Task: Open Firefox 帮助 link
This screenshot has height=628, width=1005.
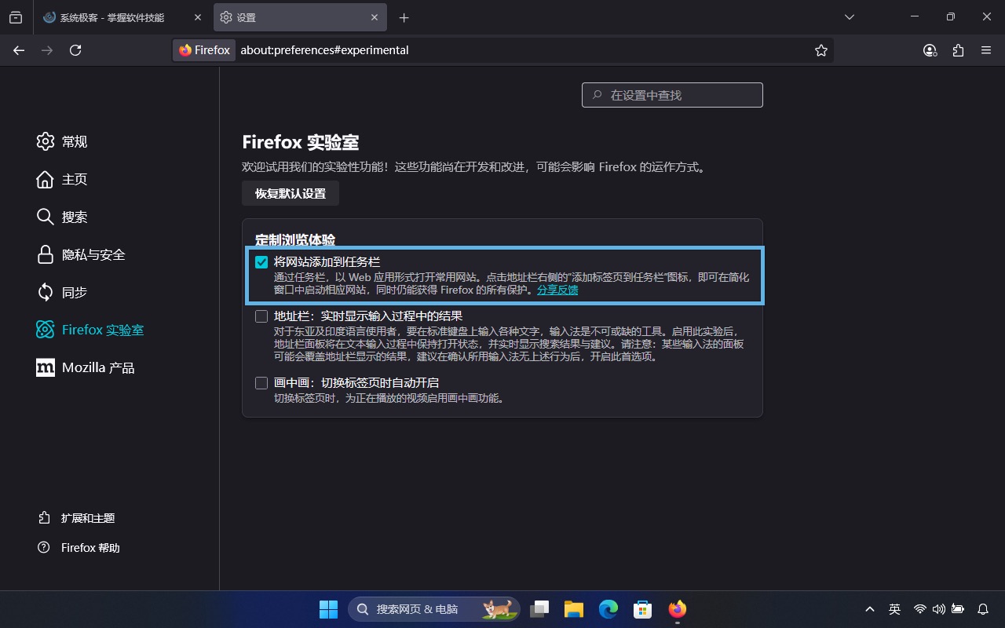Action: pos(79,548)
